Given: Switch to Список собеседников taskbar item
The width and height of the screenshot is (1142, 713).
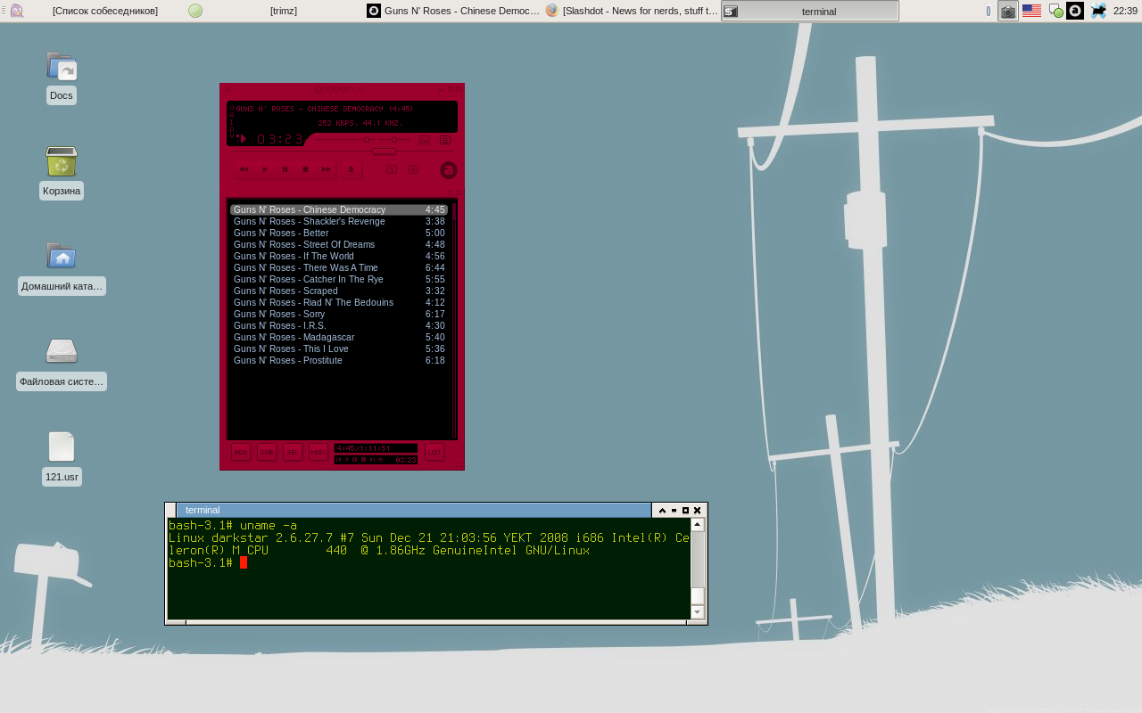Looking at the screenshot, I should click(96, 11).
